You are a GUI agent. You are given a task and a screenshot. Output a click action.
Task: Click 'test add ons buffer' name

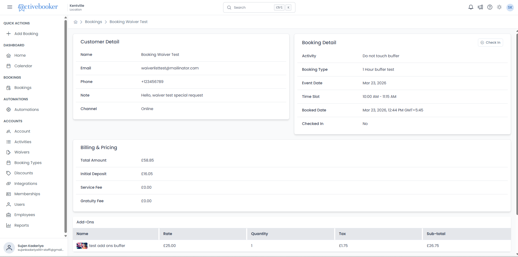coord(107,246)
